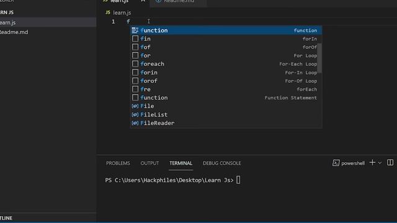Image resolution: width=397 pixels, height=223 pixels.
Task: Collapse the LEARN JS folder section
Action: [x=48, y=12]
